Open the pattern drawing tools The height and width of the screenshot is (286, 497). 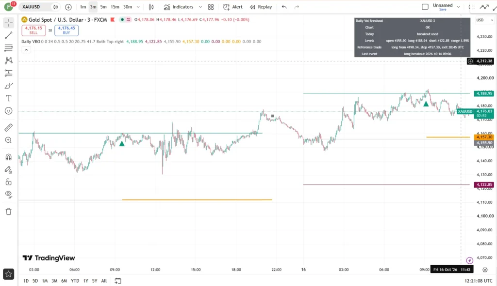coord(9,60)
